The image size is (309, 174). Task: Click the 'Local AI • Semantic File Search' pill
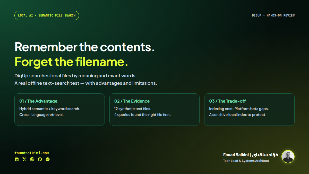click(47, 15)
